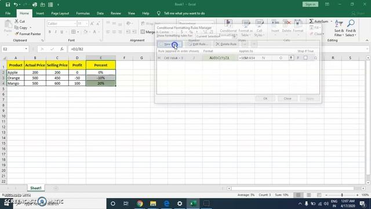
Task: Click the Applies to range field
Action: point(263,58)
